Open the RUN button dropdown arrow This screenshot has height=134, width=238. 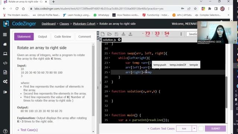(x=194, y=128)
